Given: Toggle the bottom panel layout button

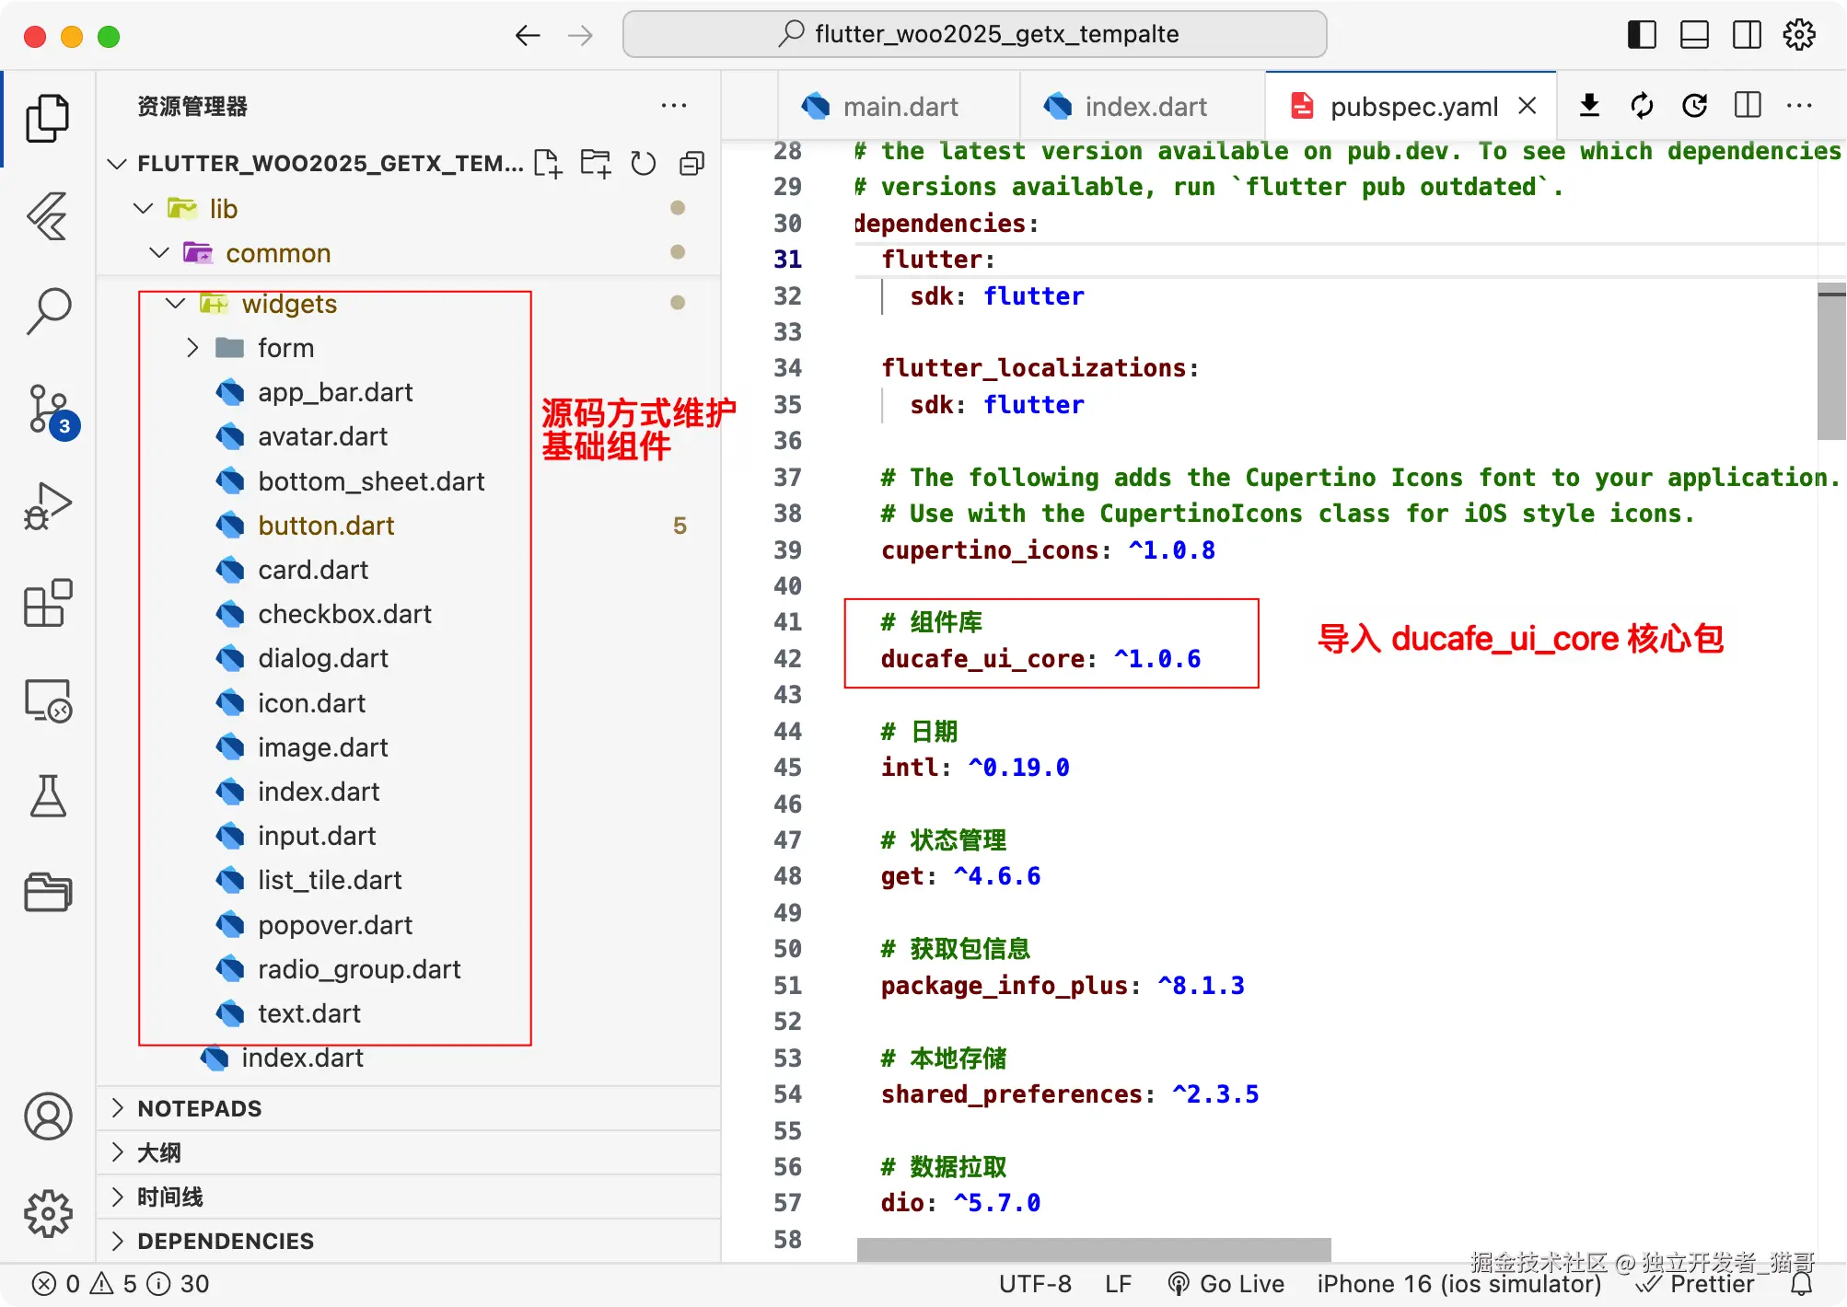Looking at the screenshot, I should [x=1694, y=35].
